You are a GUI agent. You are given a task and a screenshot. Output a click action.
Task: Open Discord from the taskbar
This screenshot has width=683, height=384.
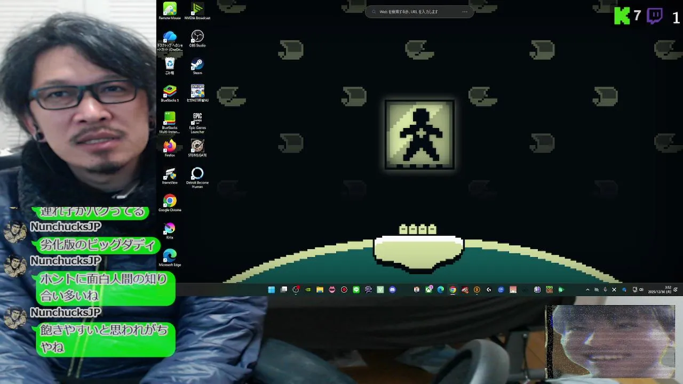(x=392, y=290)
